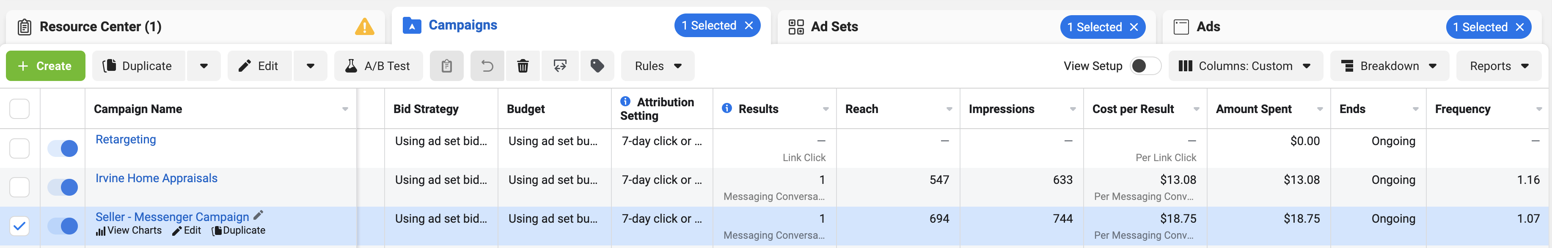Click the Attribution Setting info icon
Image resolution: width=1552 pixels, height=248 pixels.
pyautogui.click(x=625, y=102)
